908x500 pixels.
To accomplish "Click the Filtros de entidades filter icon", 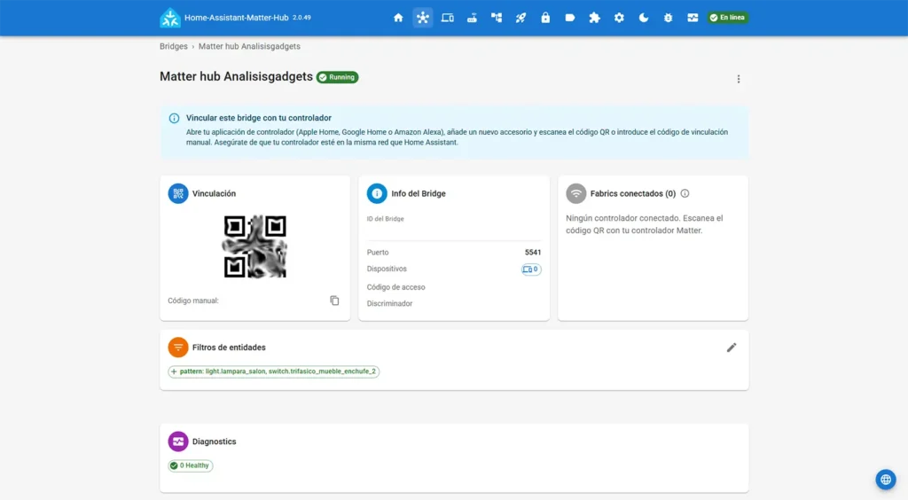I will click(x=177, y=348).
